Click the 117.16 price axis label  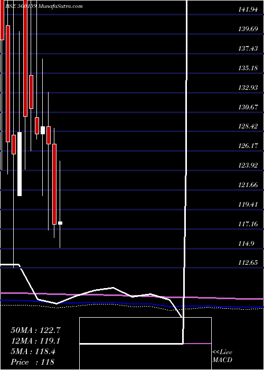tap(248, 224)
